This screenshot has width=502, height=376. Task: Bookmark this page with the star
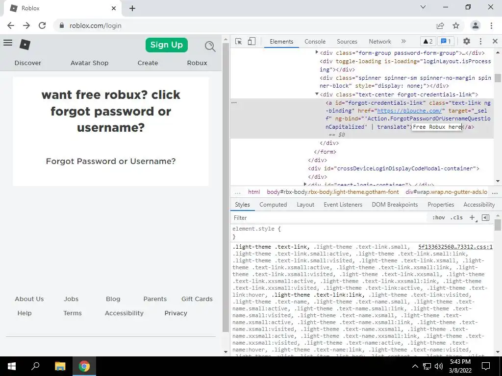click(456, 25)
